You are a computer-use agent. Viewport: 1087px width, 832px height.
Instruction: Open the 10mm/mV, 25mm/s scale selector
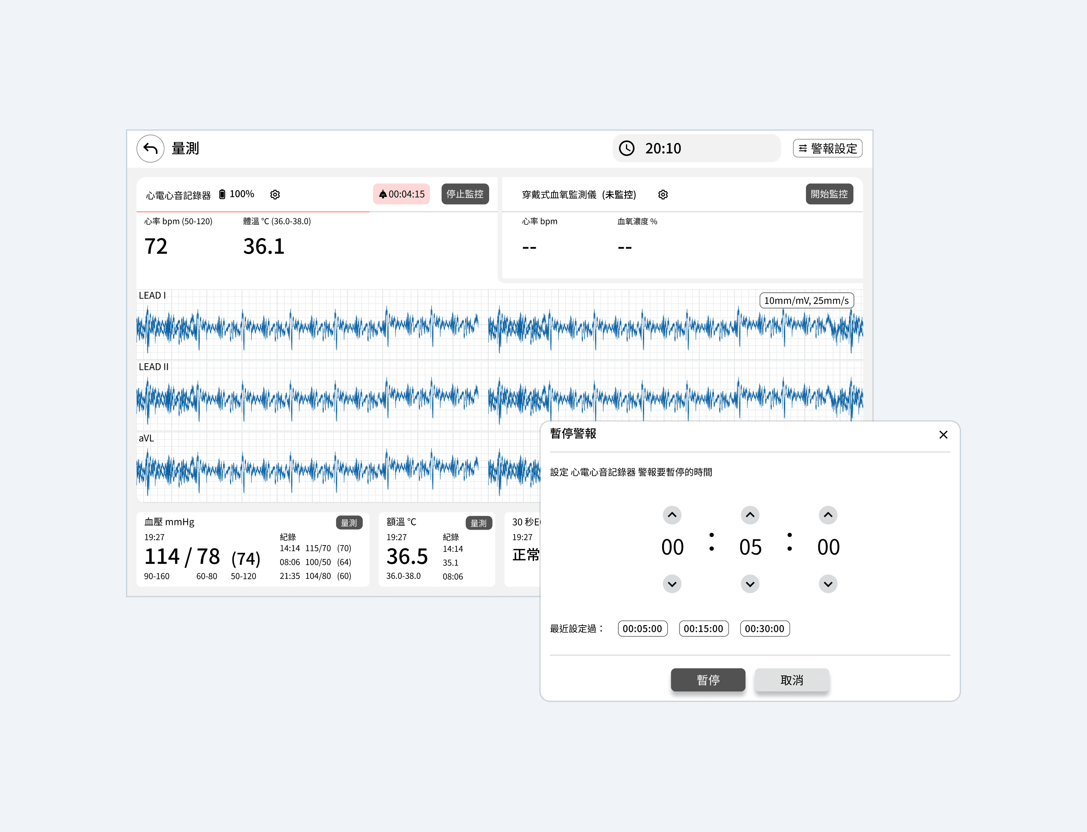806,300
